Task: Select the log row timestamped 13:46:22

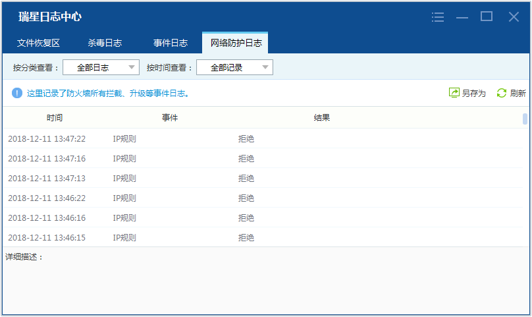Action: coord(47,198)
